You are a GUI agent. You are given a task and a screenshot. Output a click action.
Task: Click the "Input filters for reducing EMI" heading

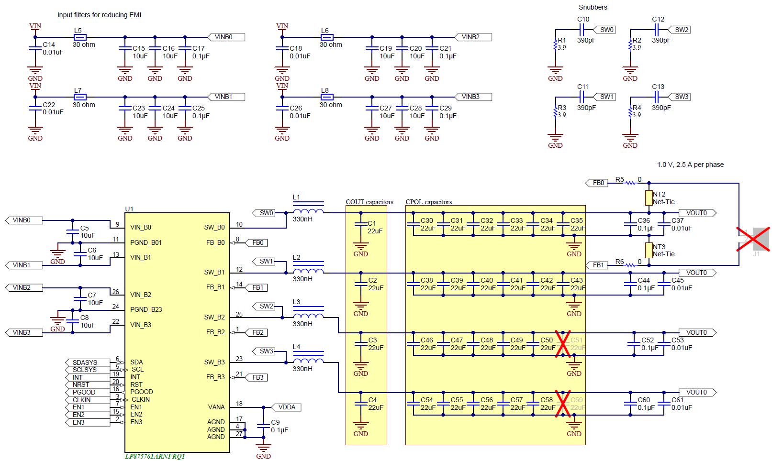100,15
